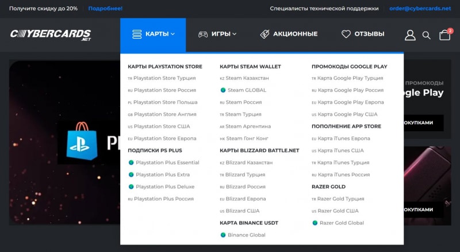The width and height of the screenshot is (460, 252).
Task: Click the globe icon by Playstation Plus Extra
Action: coord(131,174)
